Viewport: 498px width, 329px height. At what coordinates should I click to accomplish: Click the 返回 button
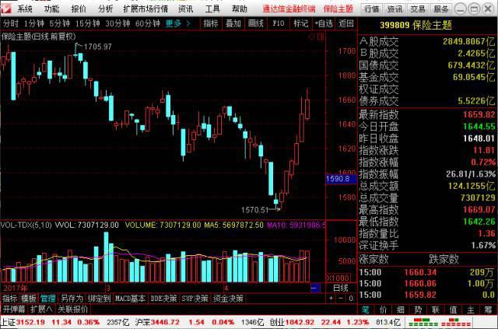(346, 23)
